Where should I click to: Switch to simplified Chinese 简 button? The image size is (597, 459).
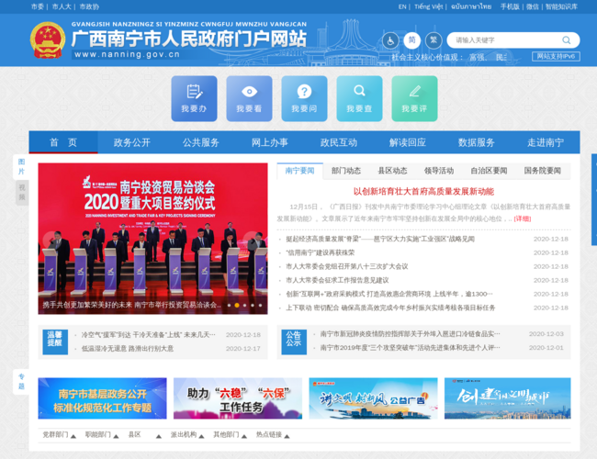click(412, 40)
